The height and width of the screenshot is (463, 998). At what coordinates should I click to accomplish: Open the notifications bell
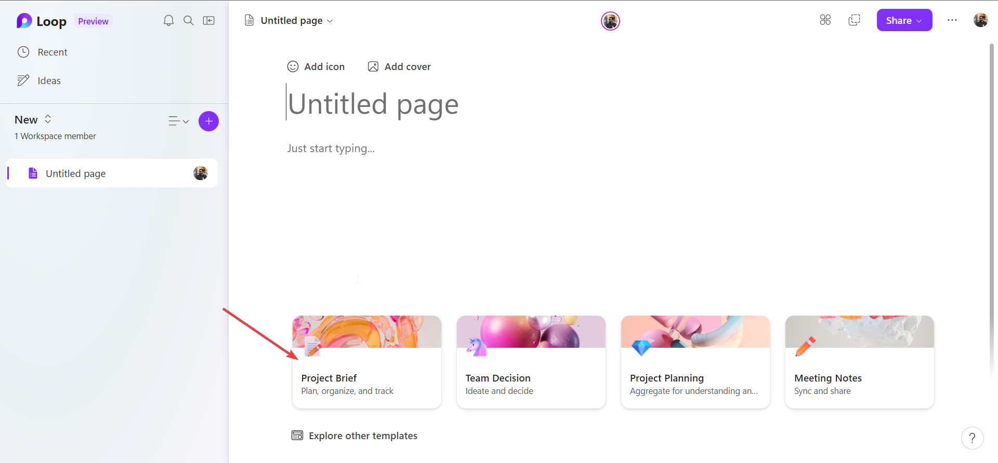tap(168, 21)
